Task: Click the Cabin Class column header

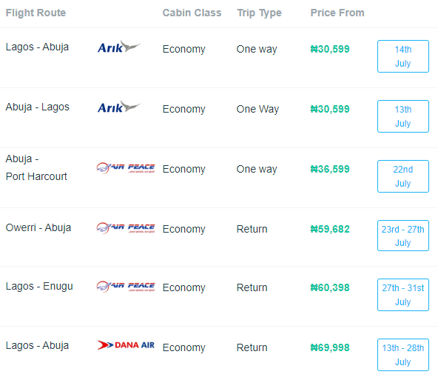Action: [192, 13]
